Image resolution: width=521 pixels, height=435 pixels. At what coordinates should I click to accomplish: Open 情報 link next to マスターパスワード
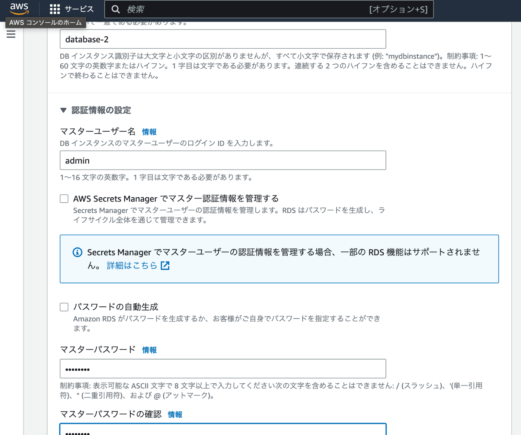pos(149,350)
